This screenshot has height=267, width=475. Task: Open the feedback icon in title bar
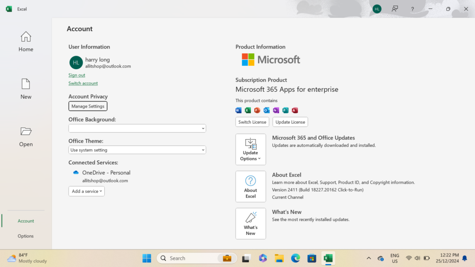click(x=395, y=9)
